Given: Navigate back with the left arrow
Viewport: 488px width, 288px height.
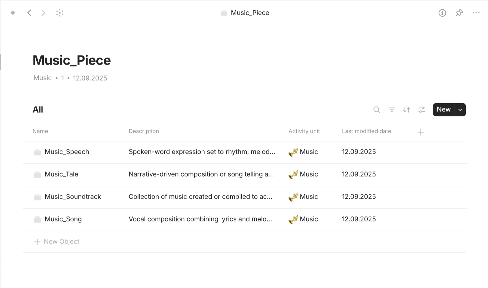Looking at the screenshot, I should (x=29, y=13).
